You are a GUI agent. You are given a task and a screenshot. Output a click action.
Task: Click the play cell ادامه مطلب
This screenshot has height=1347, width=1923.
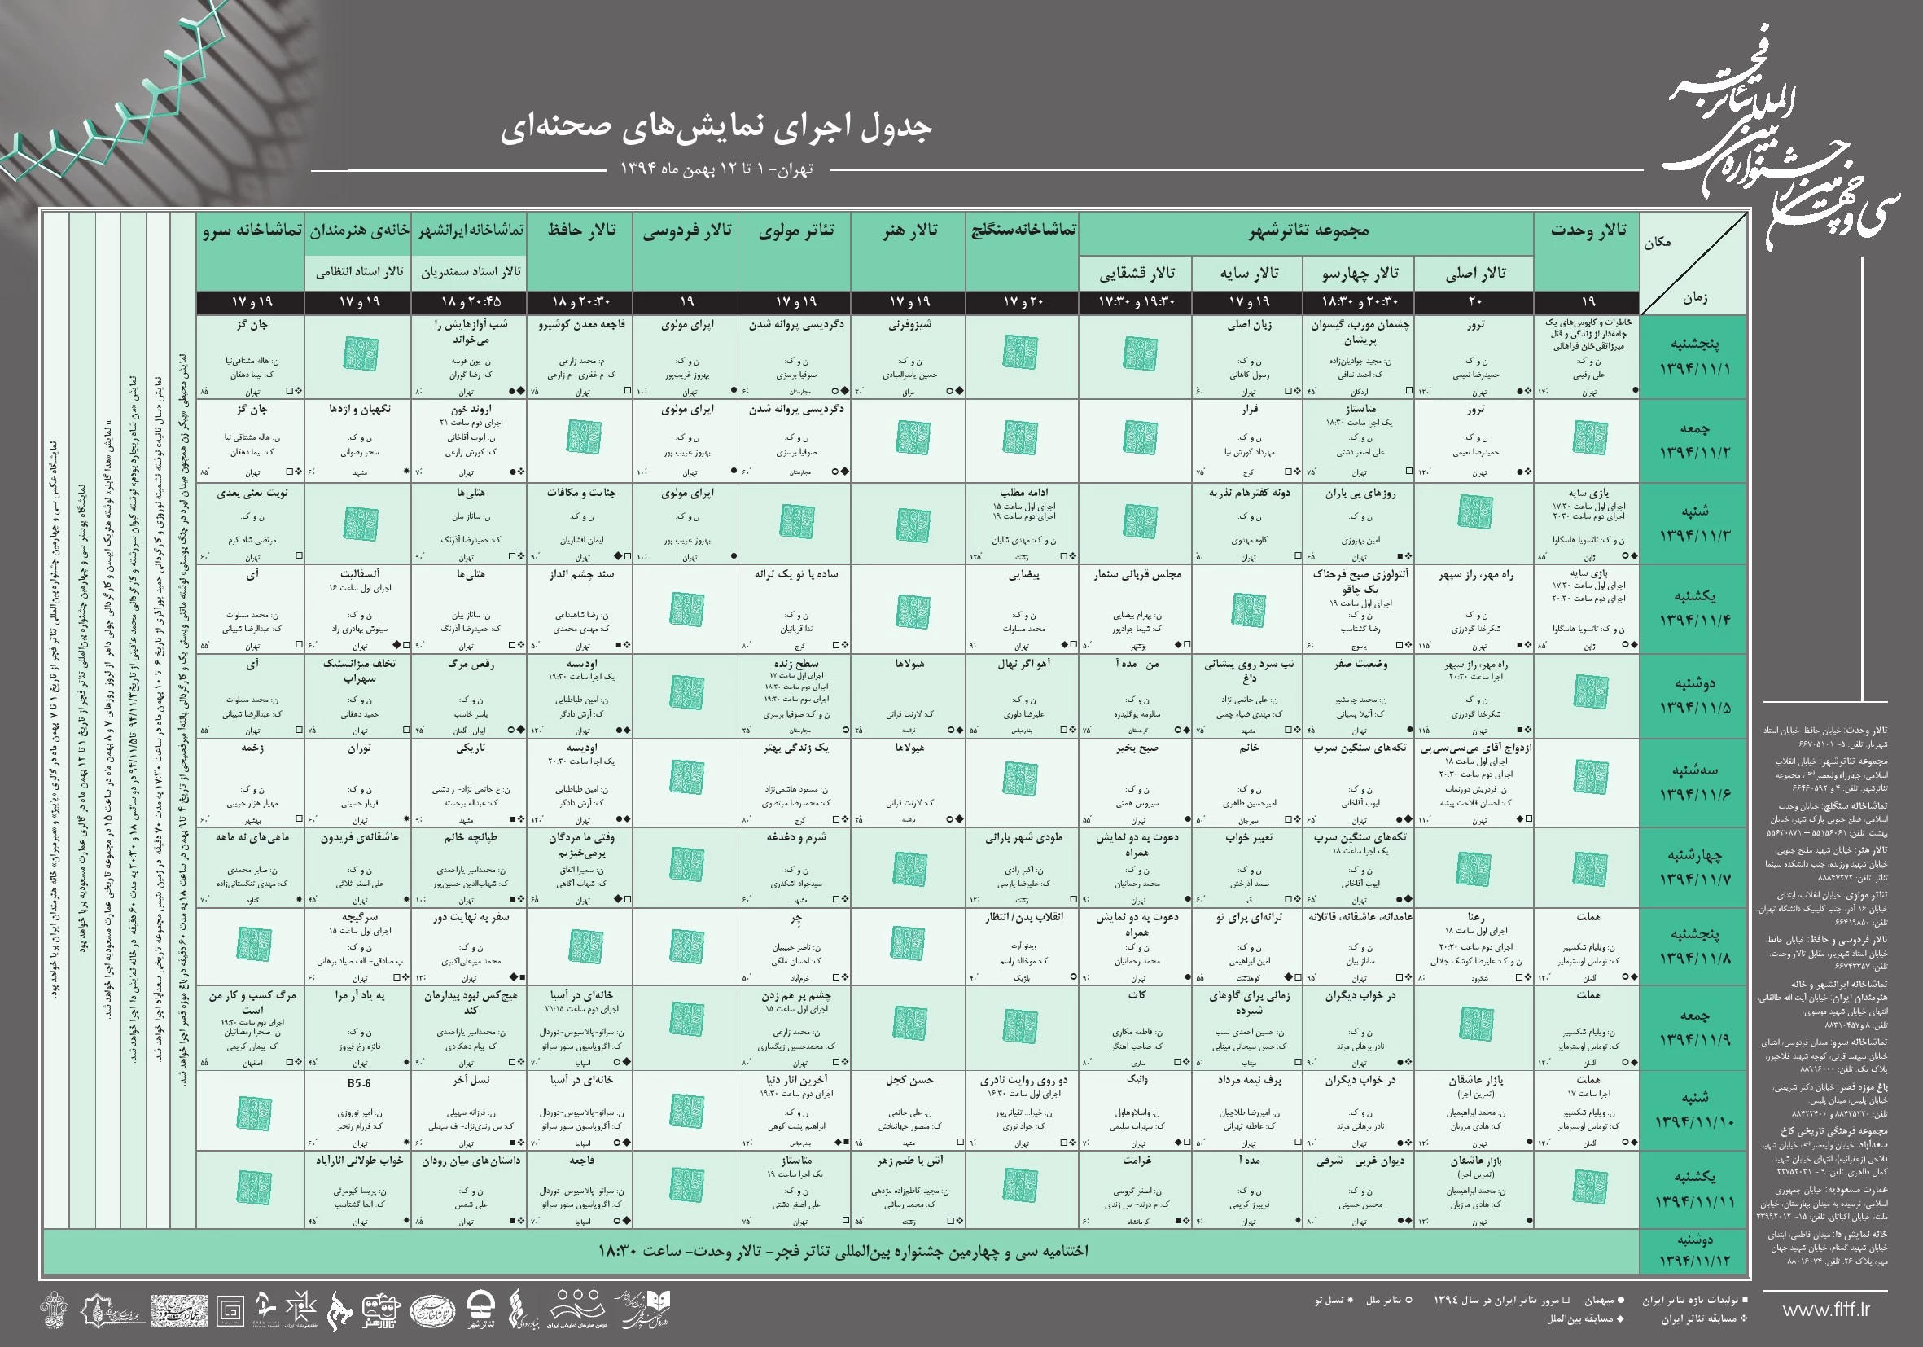1023,523
